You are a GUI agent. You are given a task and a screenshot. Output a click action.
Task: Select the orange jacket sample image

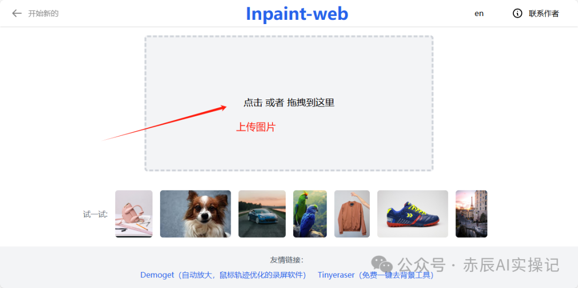pyautogui.click(x=352, y=214)
